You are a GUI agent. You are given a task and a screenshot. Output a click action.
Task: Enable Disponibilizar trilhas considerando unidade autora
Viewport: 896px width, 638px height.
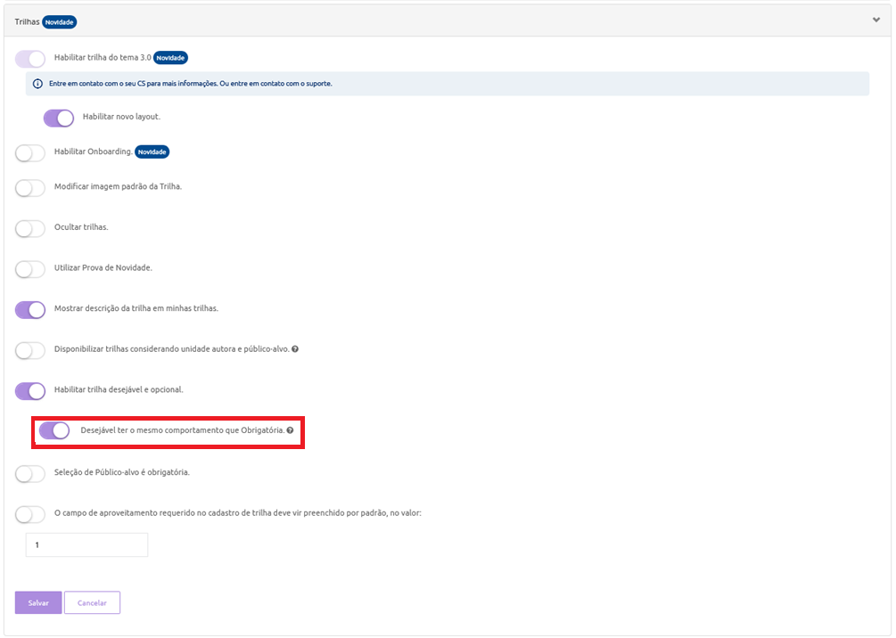30,350
